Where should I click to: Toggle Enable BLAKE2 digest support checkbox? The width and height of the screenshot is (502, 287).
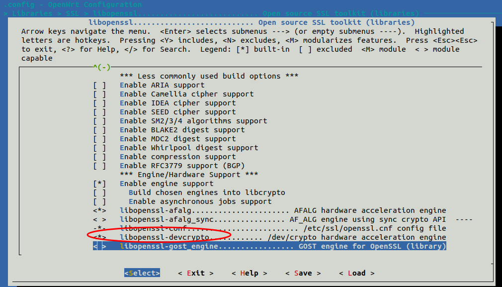99,130
